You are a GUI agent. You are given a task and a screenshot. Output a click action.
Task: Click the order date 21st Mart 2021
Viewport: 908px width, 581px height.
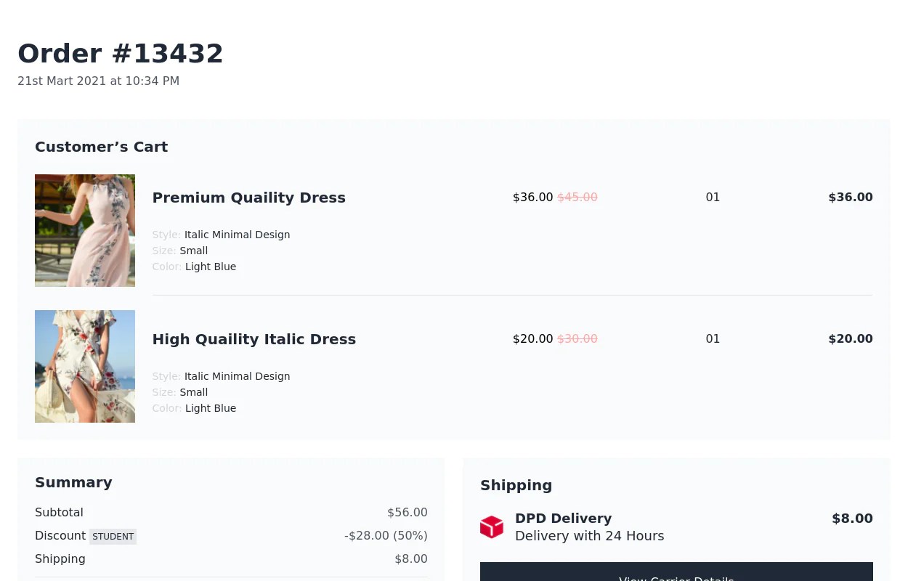[x=98, y=81]
